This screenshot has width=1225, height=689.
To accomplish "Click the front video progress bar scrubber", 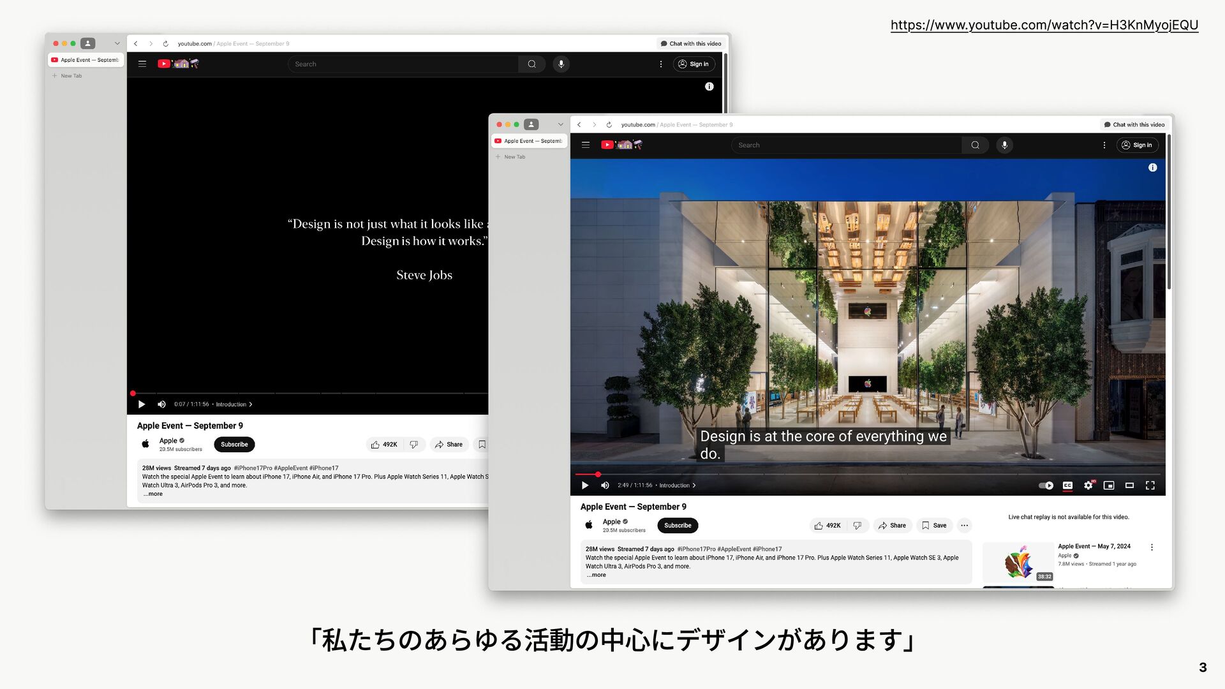I will pos(598,475).
